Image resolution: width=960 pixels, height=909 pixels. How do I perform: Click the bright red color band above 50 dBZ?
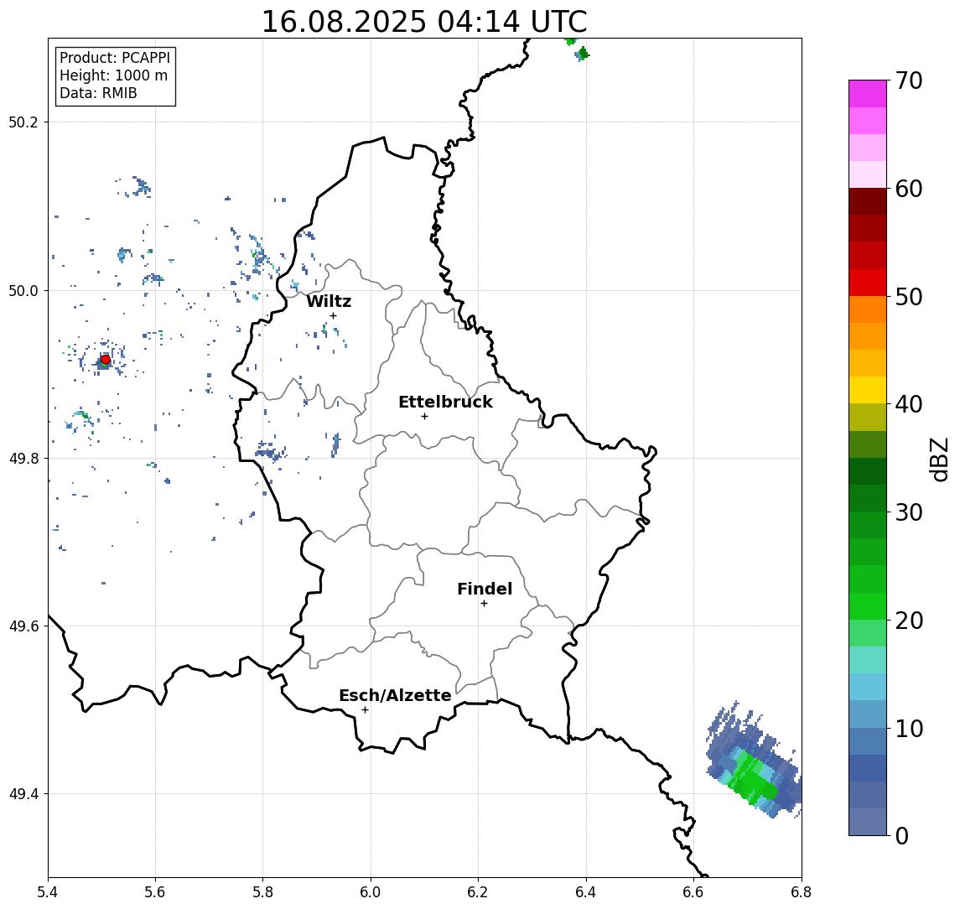tap(868, 283)
